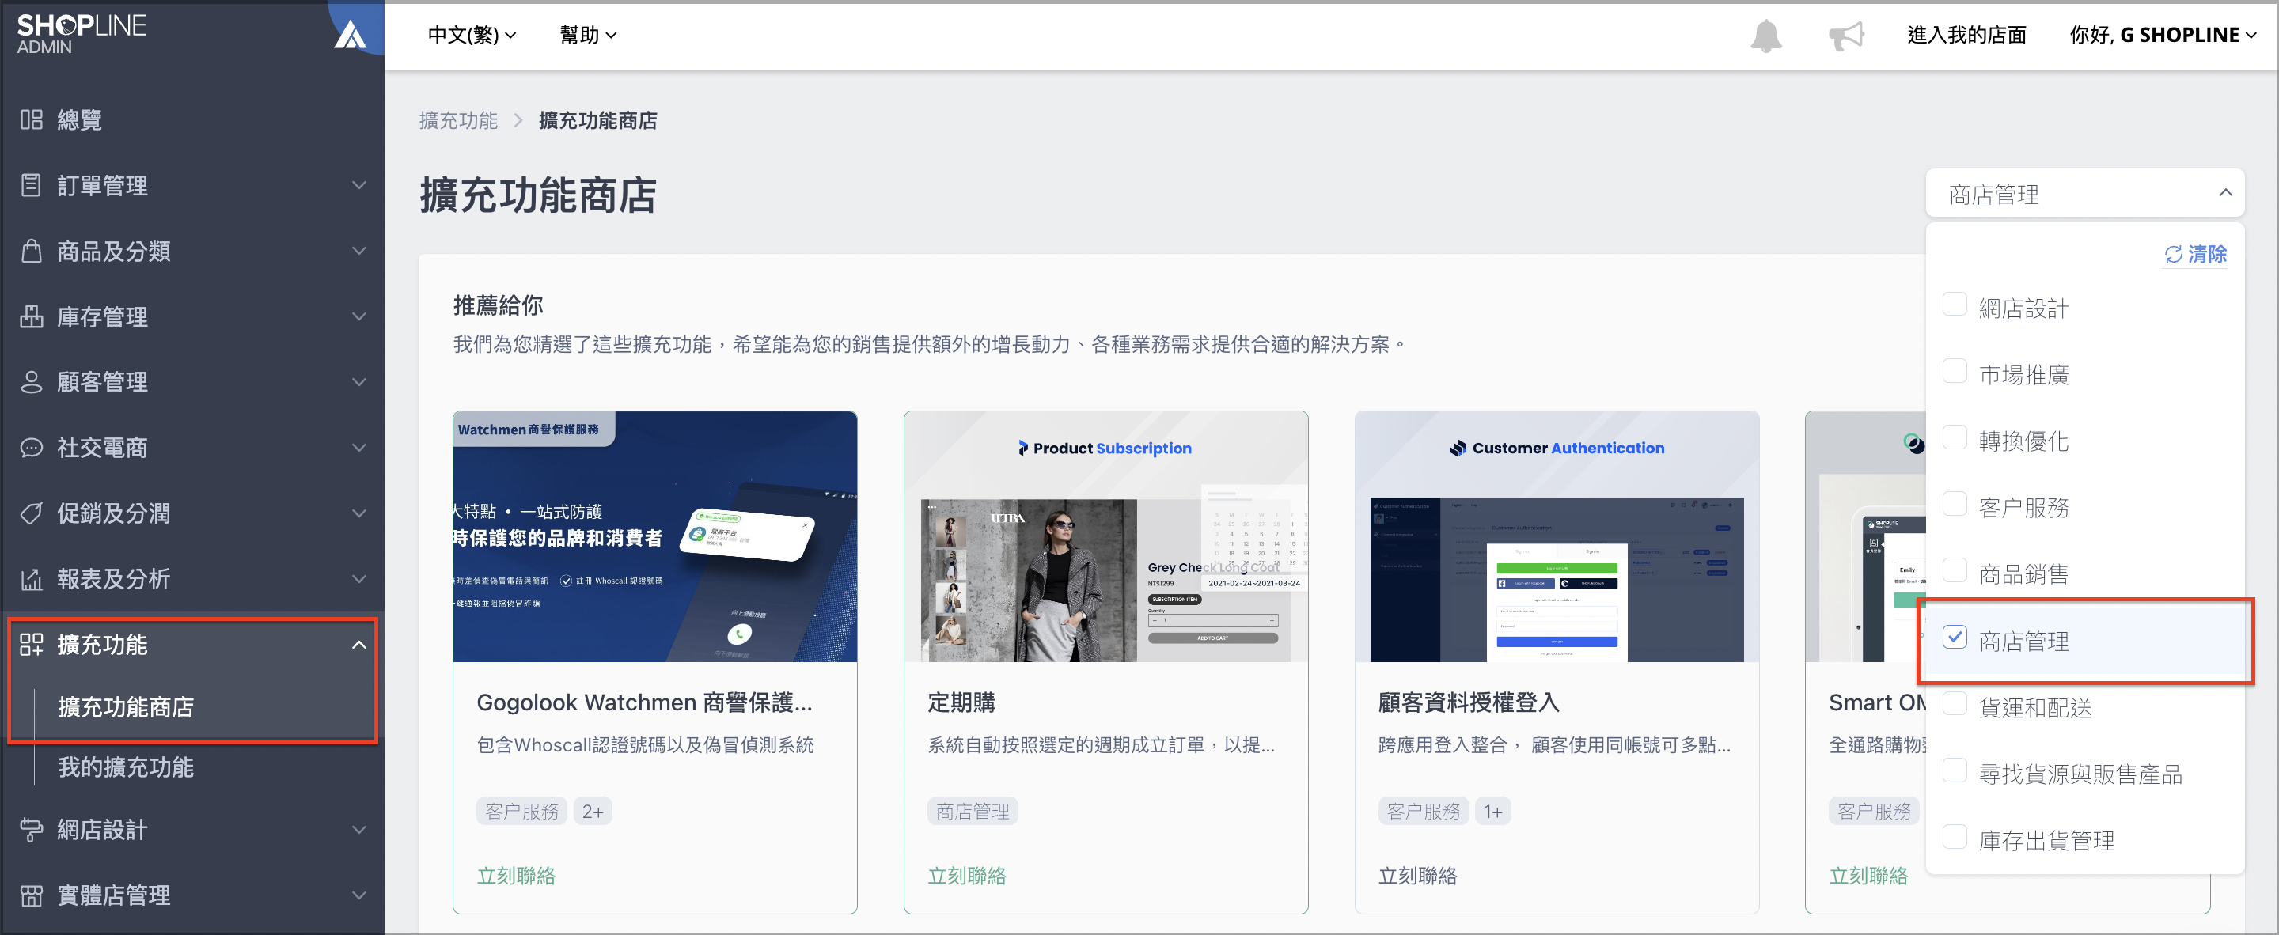Check the 庫存出貨管理 filter checkbox
Screen dimensions: 2279x935
pos(1954,837)
